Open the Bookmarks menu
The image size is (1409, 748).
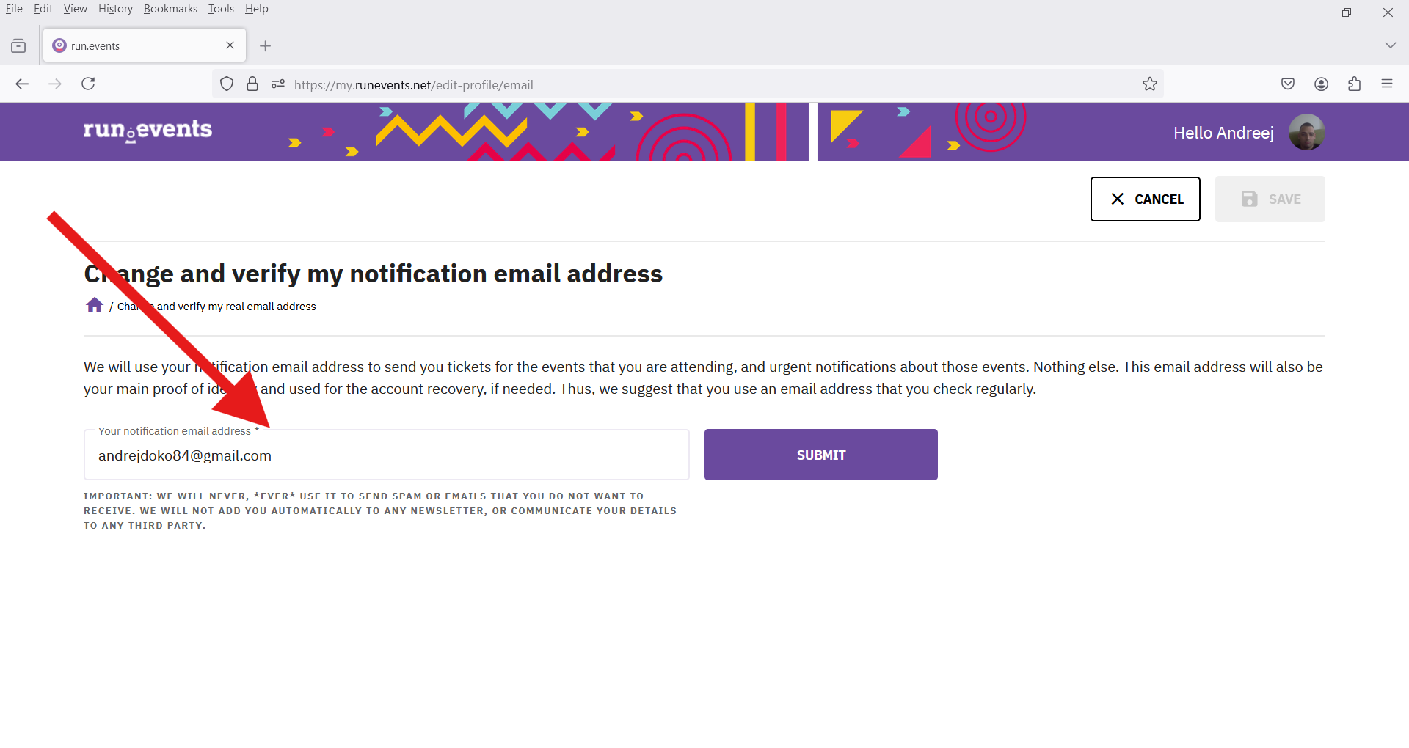(170, 9)
